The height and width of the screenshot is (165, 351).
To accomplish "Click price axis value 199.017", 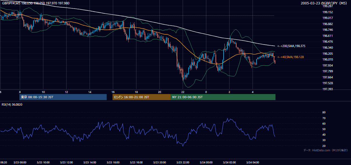I will point(328,18).
